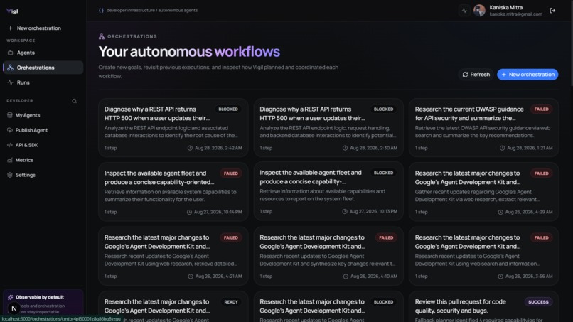Screen dimensions: 573x322
Task: Open agent fleet card dated Aug 27, 10:14 PM
Action: tap(173, 192)
